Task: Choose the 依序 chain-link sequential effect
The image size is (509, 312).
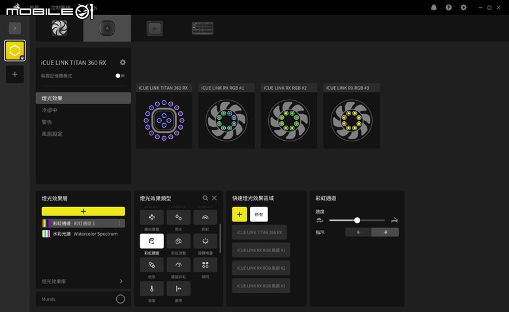Action: 151,265
